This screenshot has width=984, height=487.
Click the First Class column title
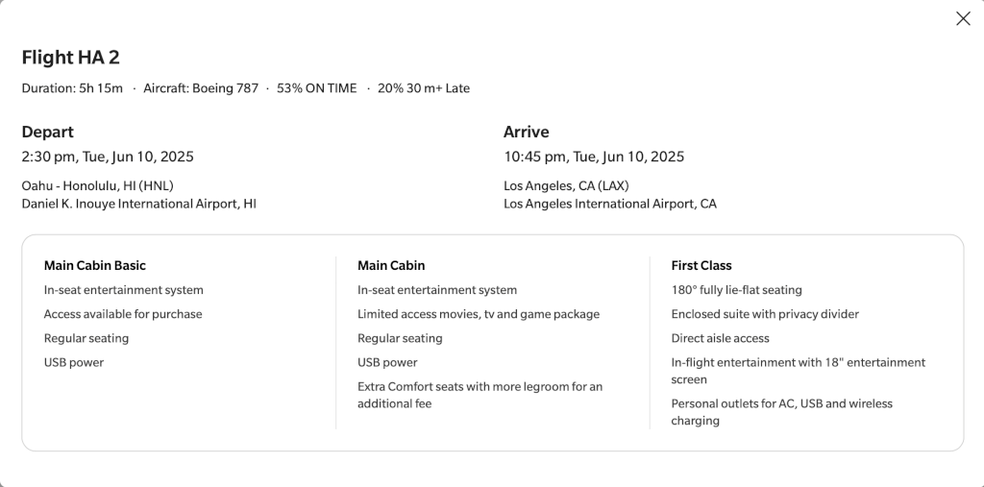point(701,265)
